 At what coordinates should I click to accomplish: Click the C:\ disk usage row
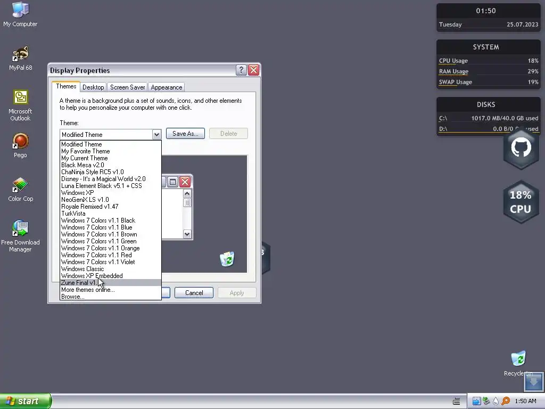[x=489, y=118]
